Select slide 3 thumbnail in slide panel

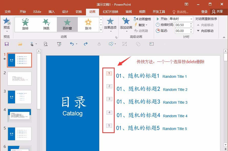tap(19, 97)
